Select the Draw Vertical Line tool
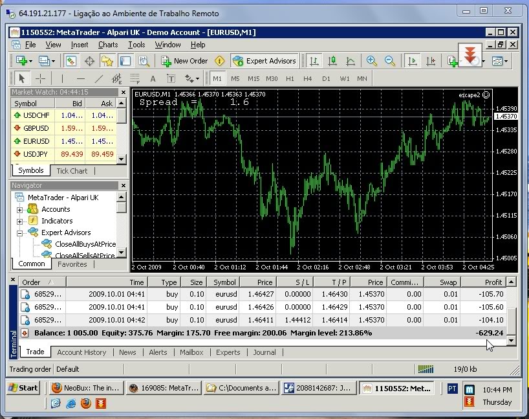 62,79
